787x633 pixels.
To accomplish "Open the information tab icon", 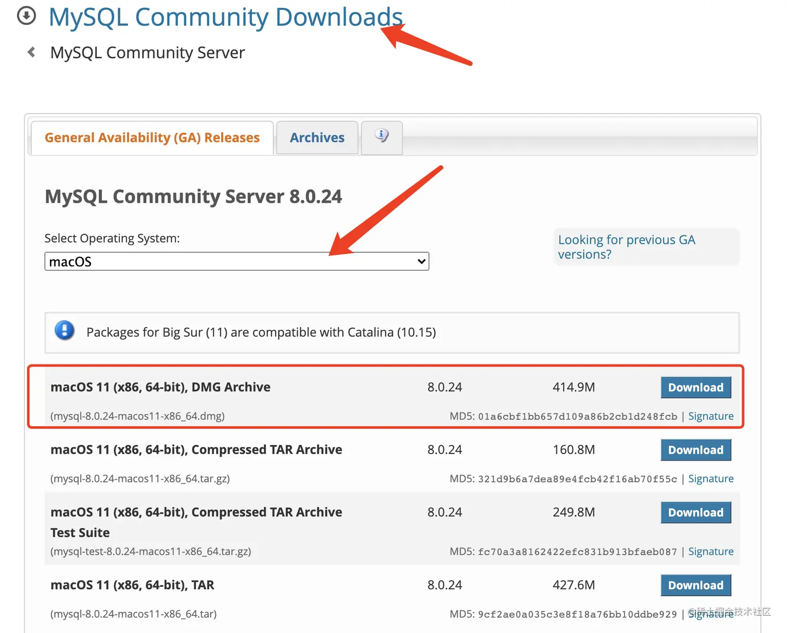I will tap(382, 136).
